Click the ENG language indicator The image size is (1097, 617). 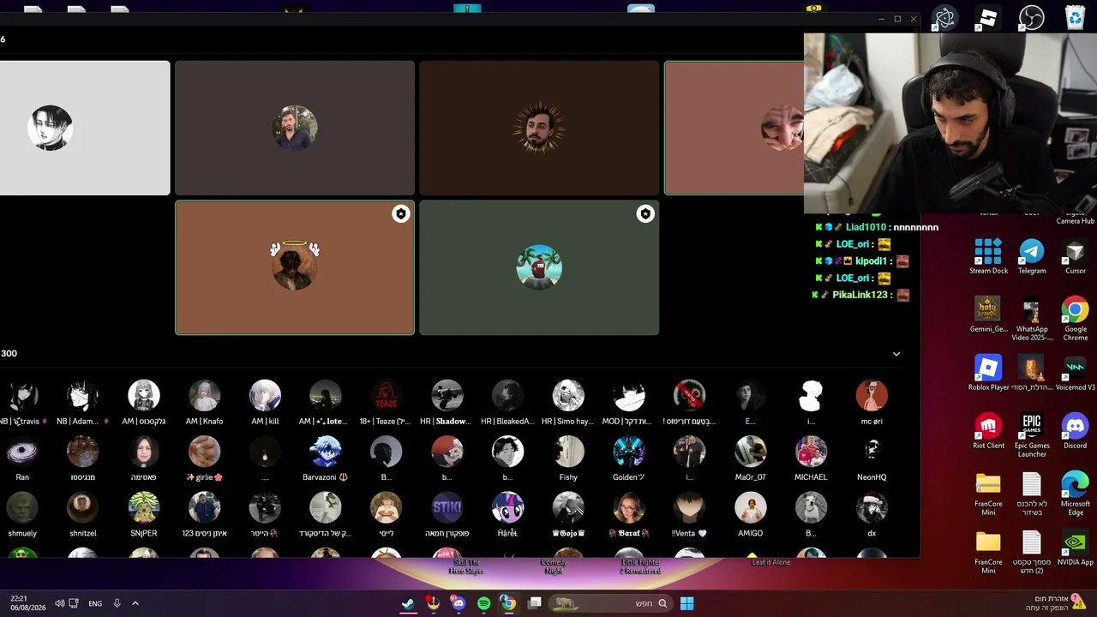point(95,603)
